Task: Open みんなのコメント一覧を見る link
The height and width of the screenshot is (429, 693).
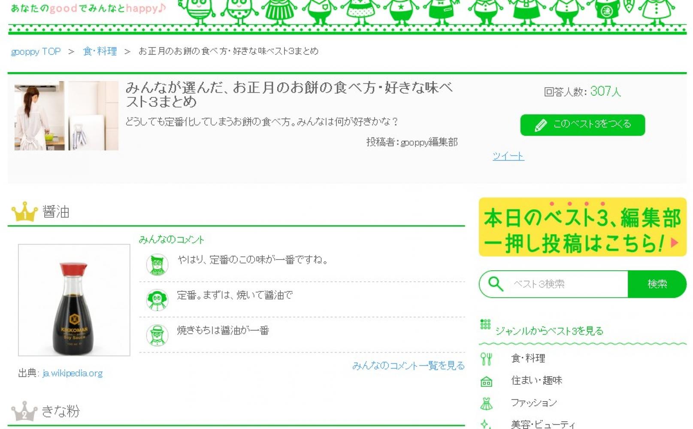Action: coord(408,366)
